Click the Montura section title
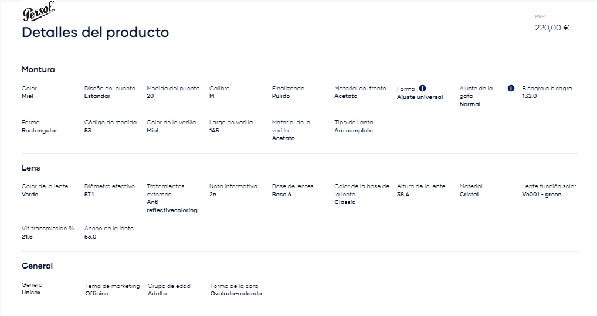Image resolution: width=597 pixels, height=316 pixels. point(38,69)
